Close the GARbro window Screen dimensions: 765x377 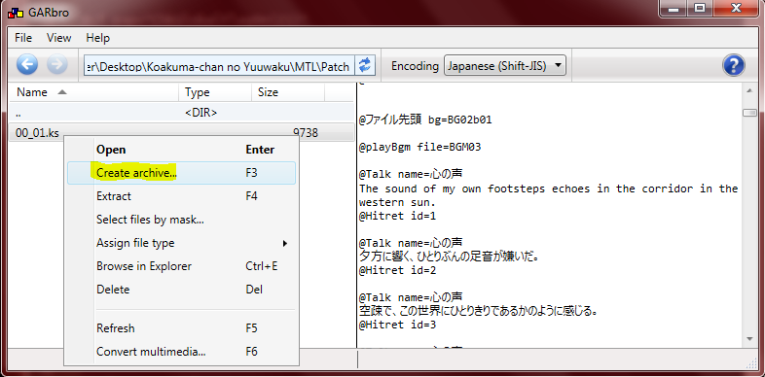coord(736,8)
